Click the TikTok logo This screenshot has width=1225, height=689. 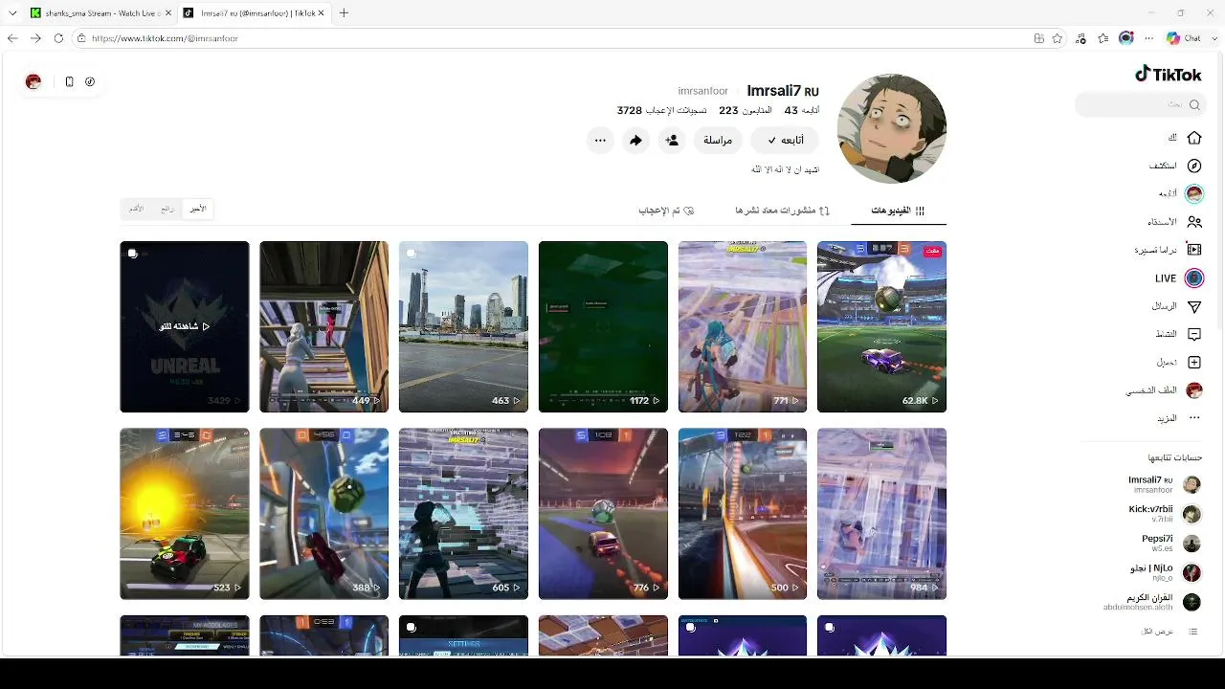[x=1168, y=75]
